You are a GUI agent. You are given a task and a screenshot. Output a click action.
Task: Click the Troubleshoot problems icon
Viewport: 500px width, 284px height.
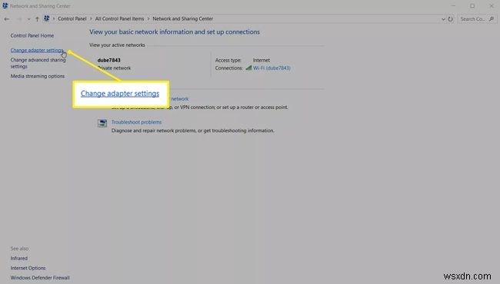point(102,123)
